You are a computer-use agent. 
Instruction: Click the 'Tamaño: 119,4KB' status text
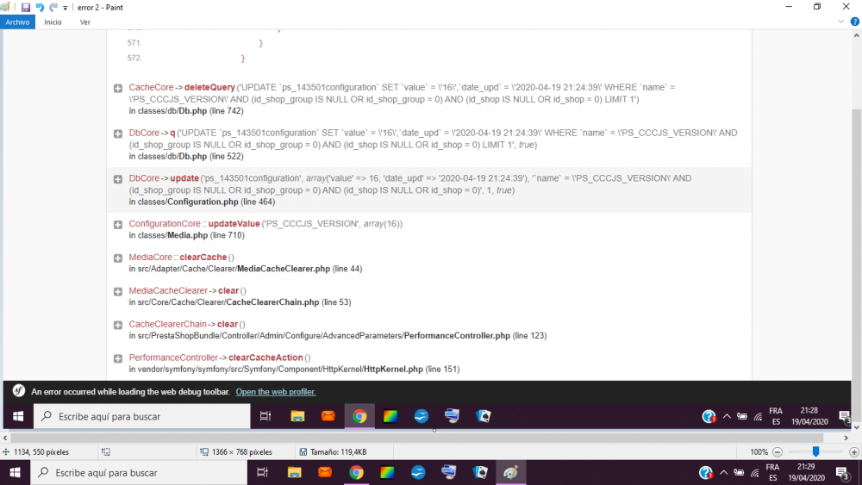[x=338, y=452]
